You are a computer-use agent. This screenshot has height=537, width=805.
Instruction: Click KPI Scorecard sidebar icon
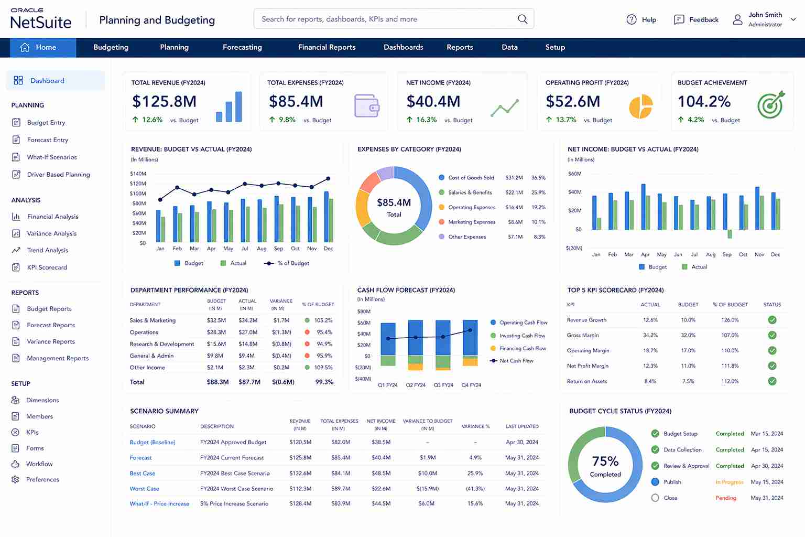pos(16,267)
